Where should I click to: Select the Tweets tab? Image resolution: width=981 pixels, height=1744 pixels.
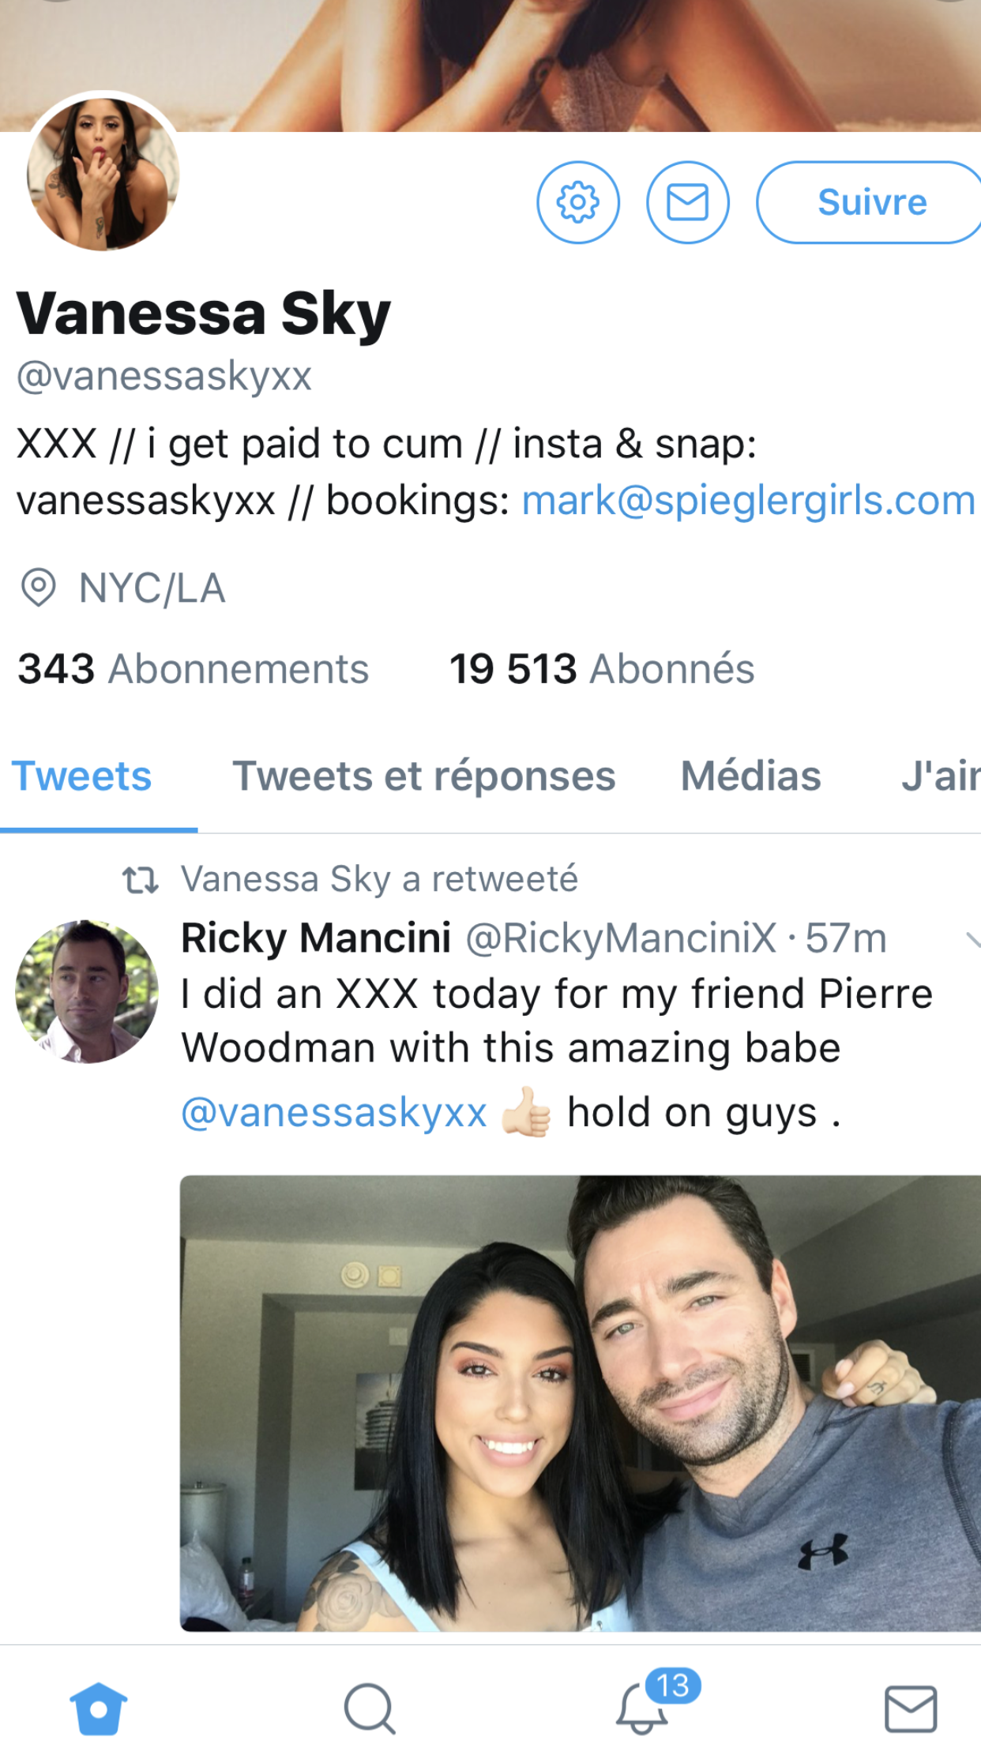pyautogui.click(x=82, y=776)
